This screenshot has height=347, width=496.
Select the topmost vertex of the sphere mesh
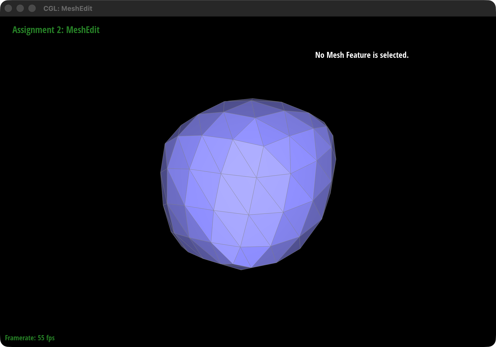pos(252,99)
